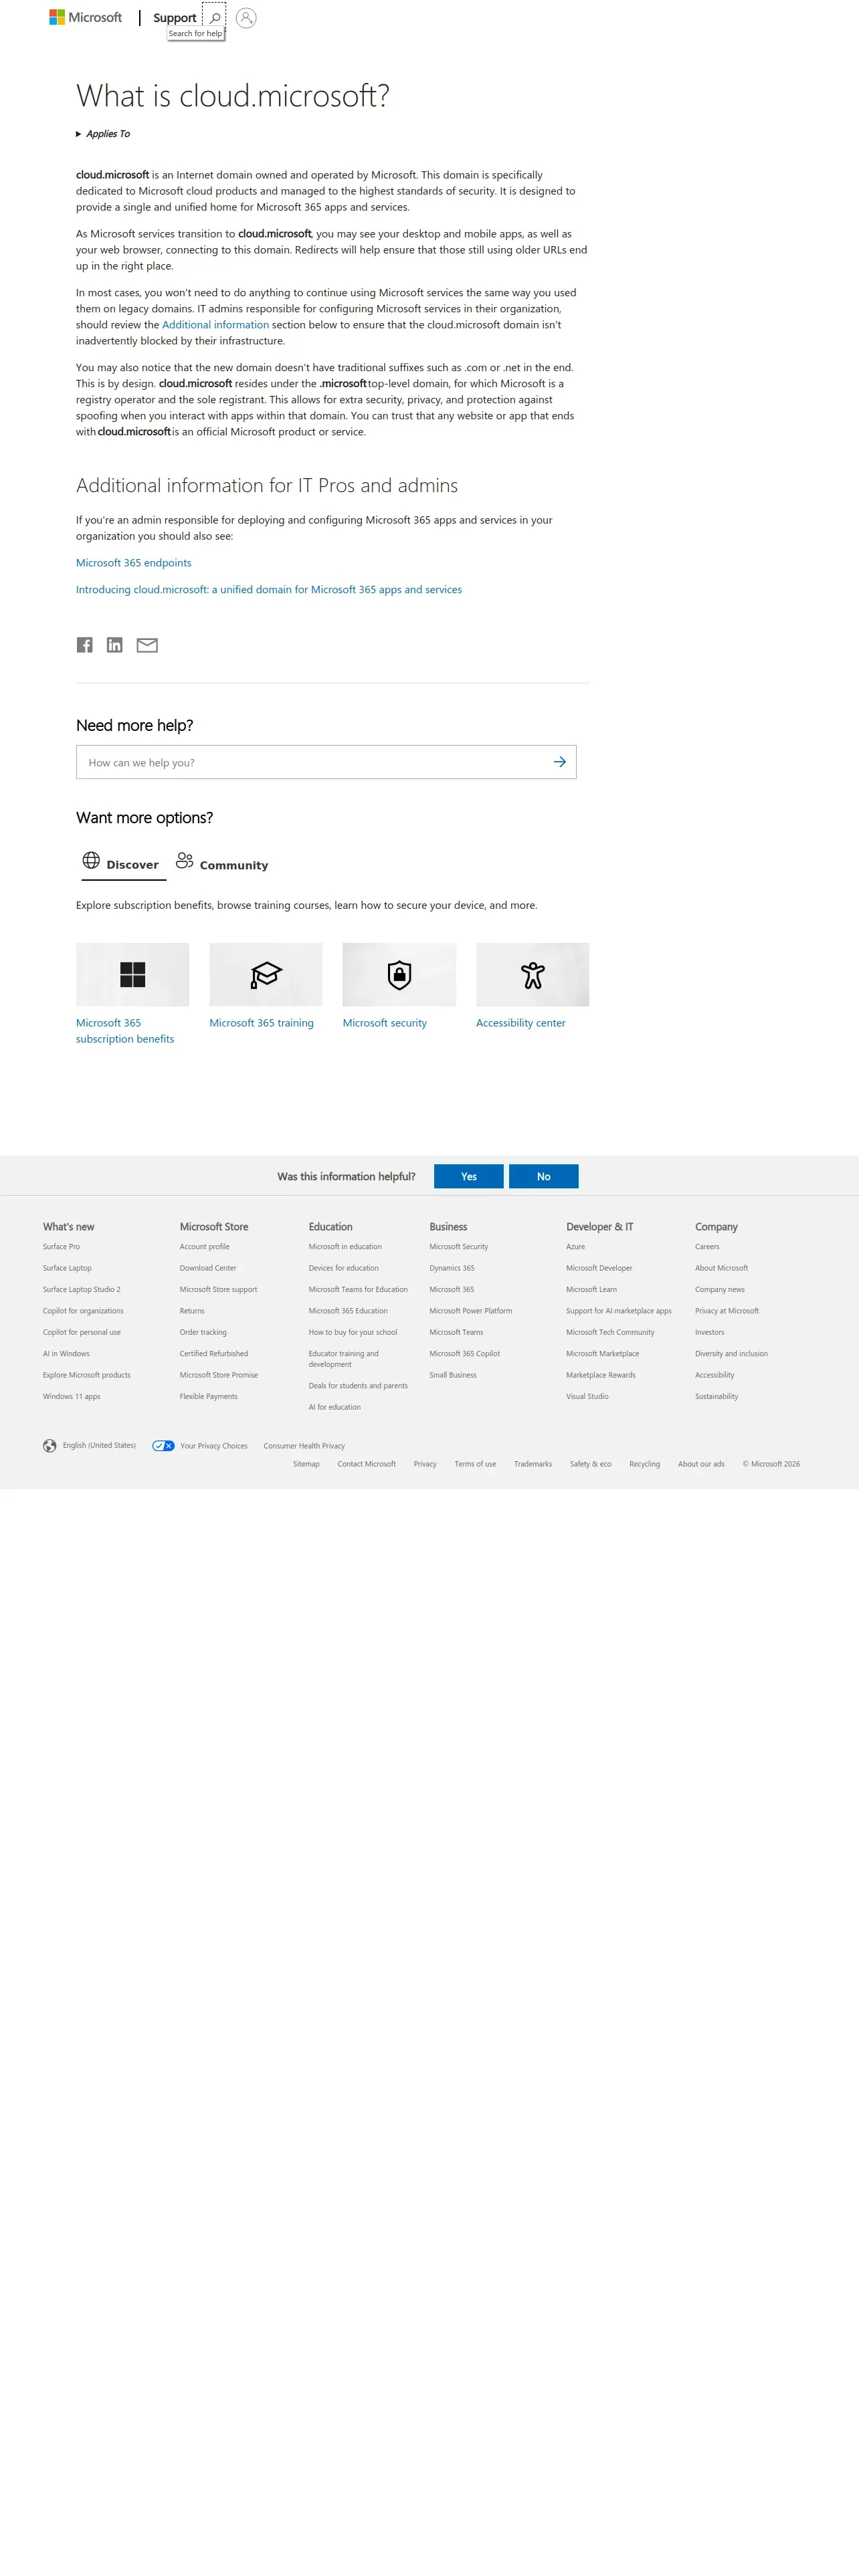This screenshot has width=859, height=2576.
Task: Open Microsoft 365 subscription benefits link
Action: [x=125, y=1031]
